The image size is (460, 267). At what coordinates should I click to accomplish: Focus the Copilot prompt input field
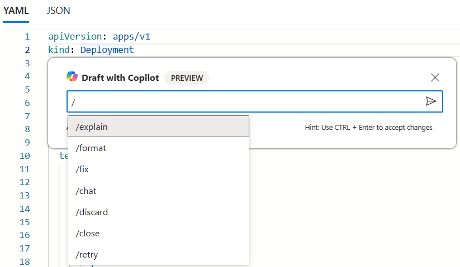[x=246, y=102]
